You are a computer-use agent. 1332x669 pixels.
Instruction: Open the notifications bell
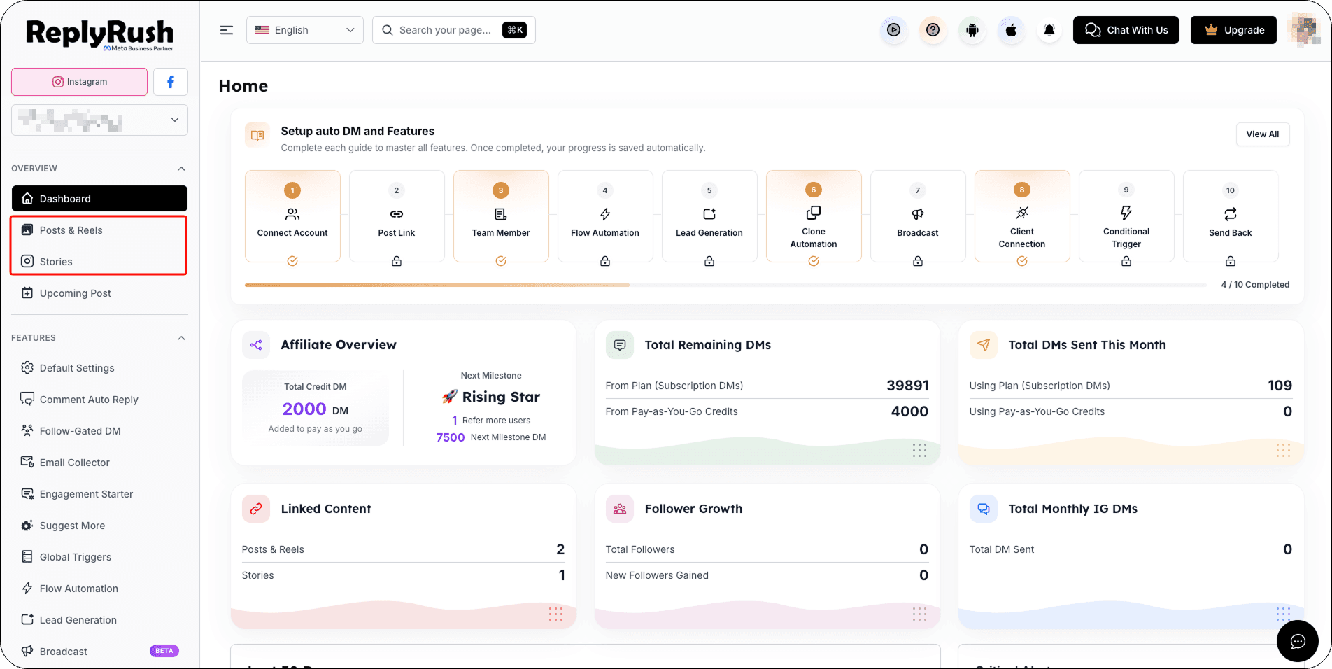click(x=1049, y=30)
